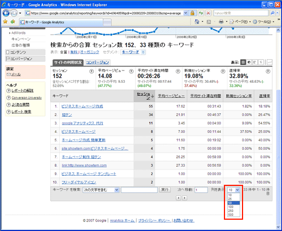Switch to pie chart view icon
The image size is (282, 231).
249,62
